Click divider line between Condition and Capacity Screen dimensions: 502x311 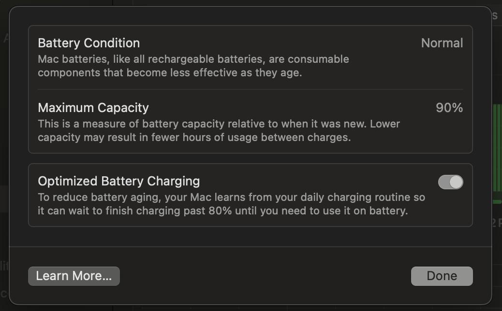[x=250, y=89]
